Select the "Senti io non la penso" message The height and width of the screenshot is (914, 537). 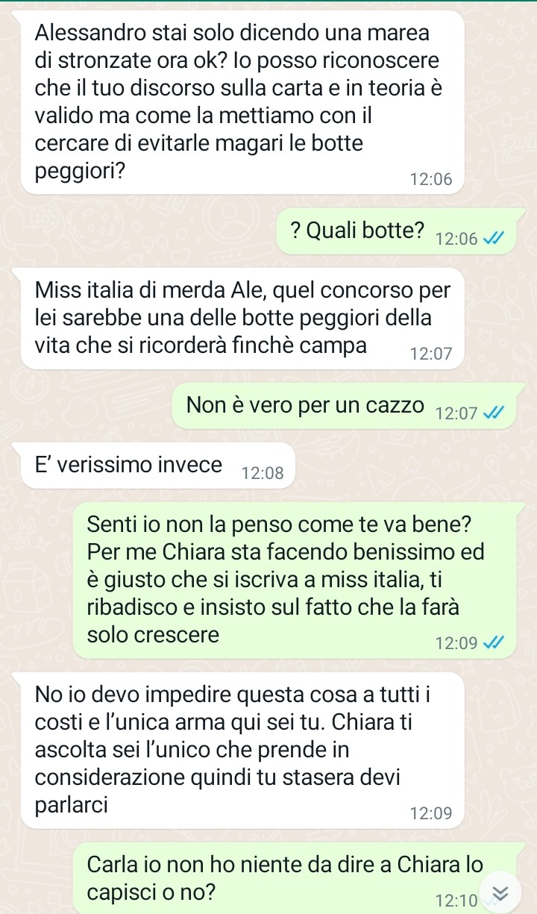(295, 580)
